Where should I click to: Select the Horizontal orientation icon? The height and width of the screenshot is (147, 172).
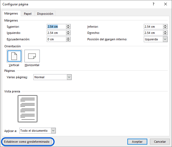pos(32,56)
